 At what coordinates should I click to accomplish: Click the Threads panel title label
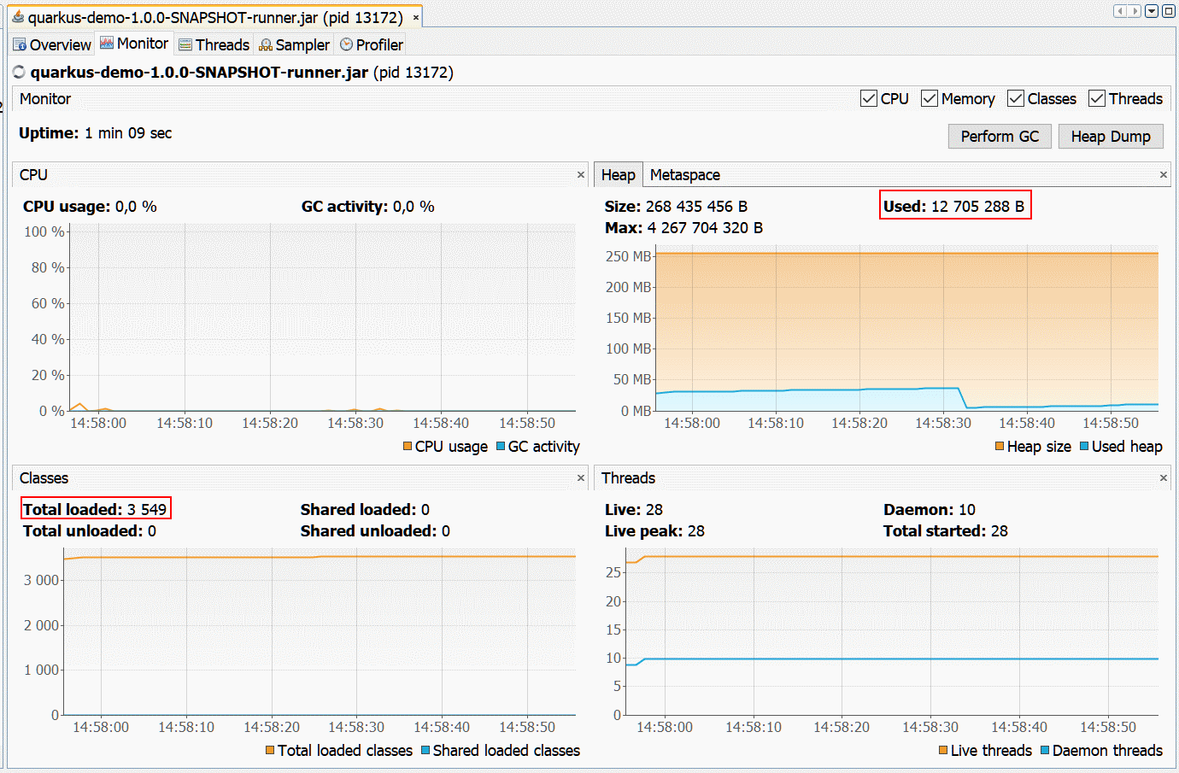tap(628, 477)
